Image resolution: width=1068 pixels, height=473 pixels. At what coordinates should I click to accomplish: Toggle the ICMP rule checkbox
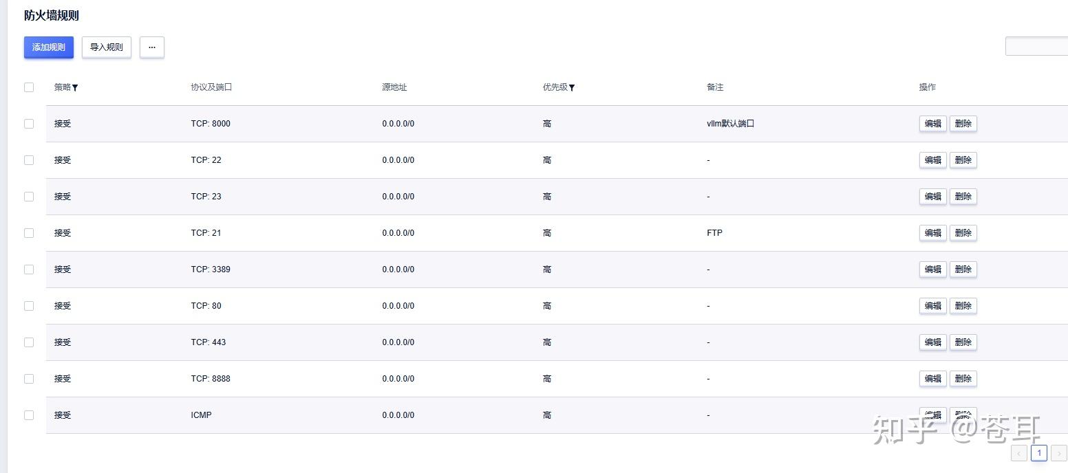(x=29, y=415)
